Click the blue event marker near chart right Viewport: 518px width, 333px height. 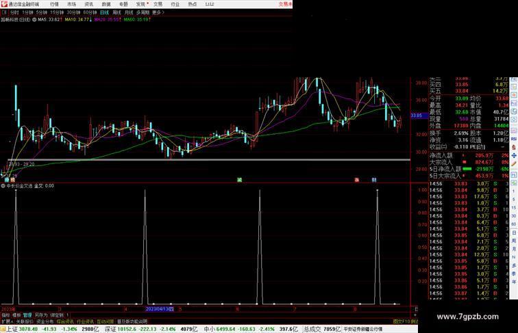(x=374, y=180)
